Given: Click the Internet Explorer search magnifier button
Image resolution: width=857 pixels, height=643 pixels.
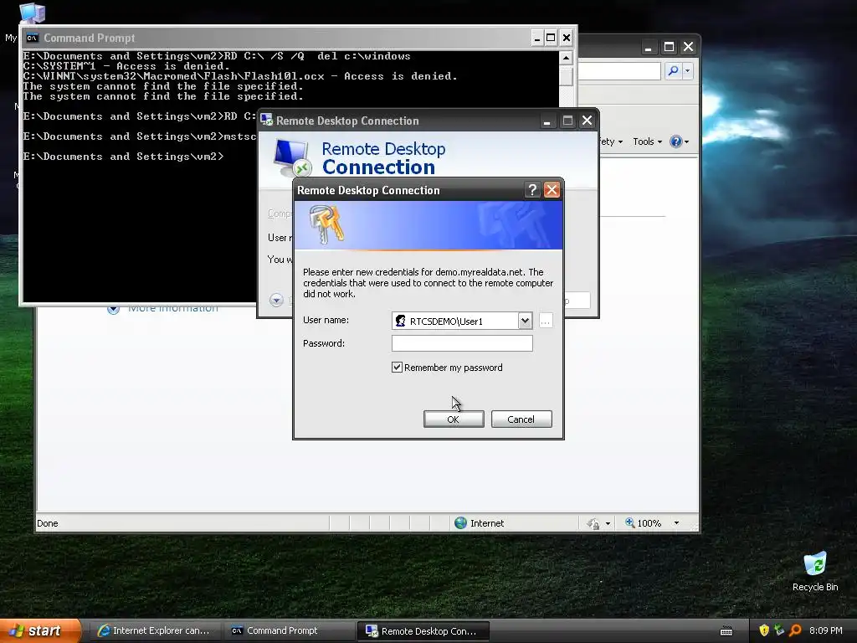Looking at the screenshot, I should [674, 70].
